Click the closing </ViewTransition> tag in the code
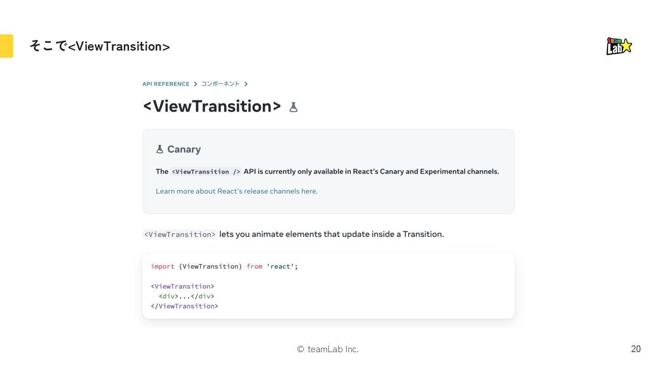The height and width of the screenshot is (369, 656). [x=184, y=306]
